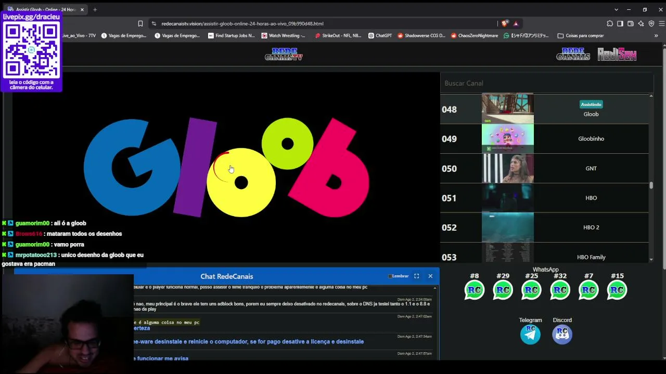
Task: Select the Globinho channel thumbnail
Action: click(507, 139)
